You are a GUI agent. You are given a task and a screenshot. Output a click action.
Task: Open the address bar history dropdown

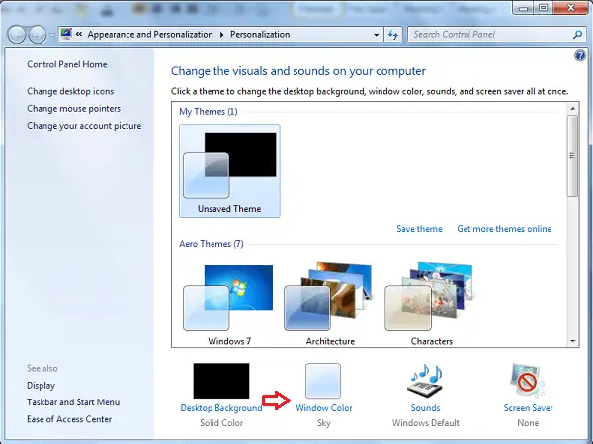coord(376,35)
